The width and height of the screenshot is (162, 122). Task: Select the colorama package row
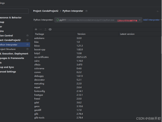tap(97, 68)
